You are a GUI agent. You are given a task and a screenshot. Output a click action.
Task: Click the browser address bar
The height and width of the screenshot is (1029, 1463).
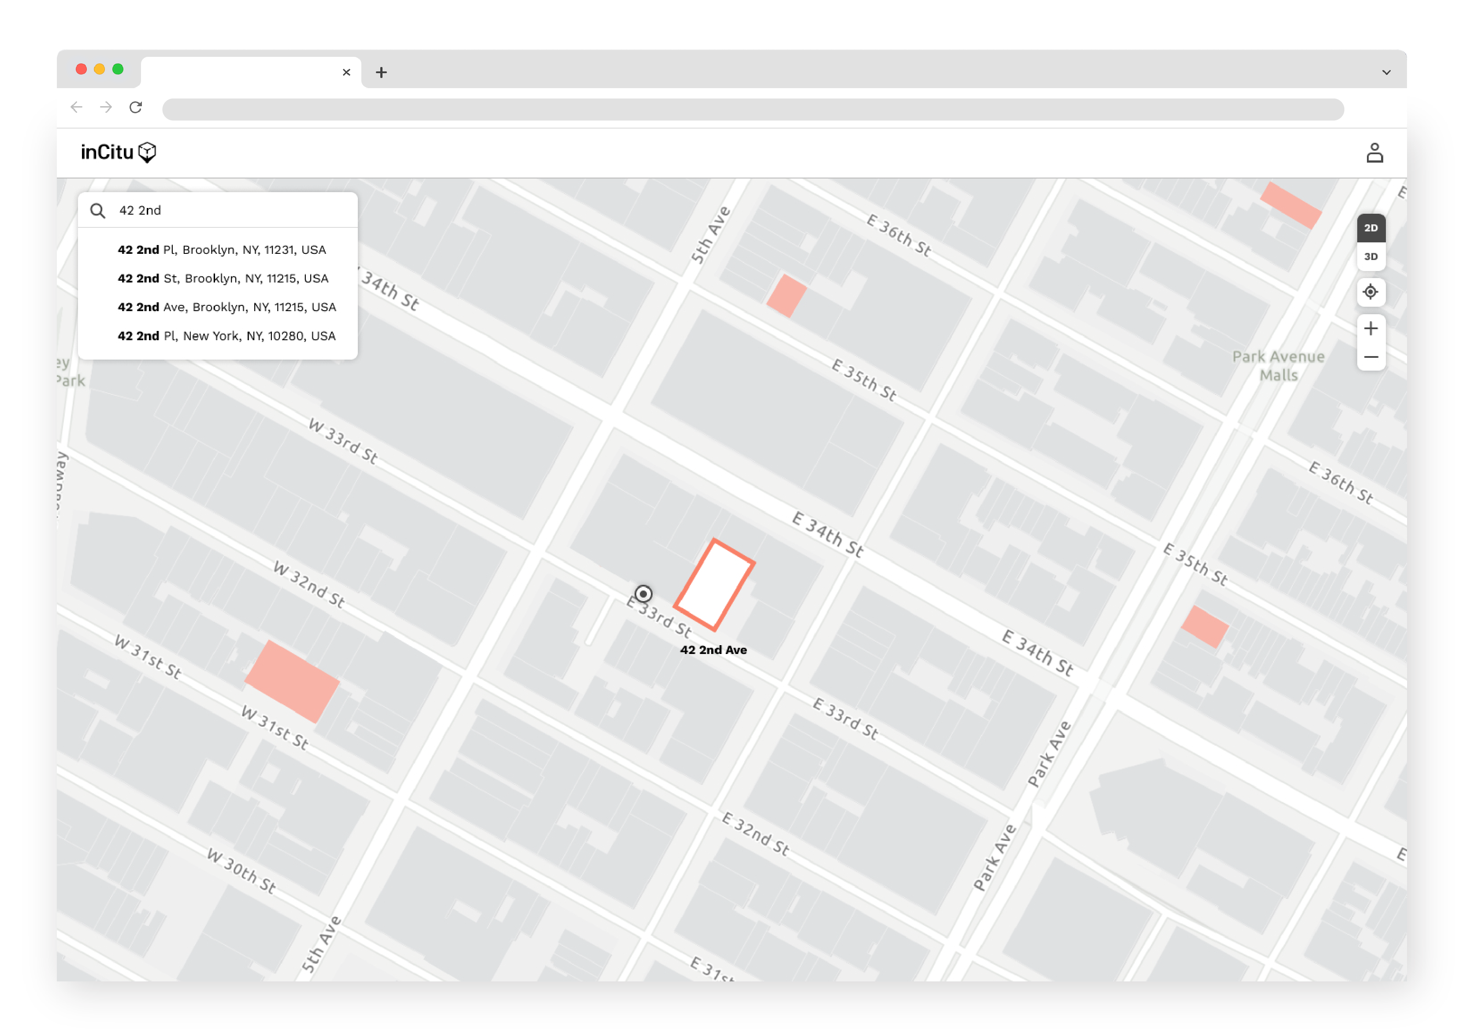(753, 109)
